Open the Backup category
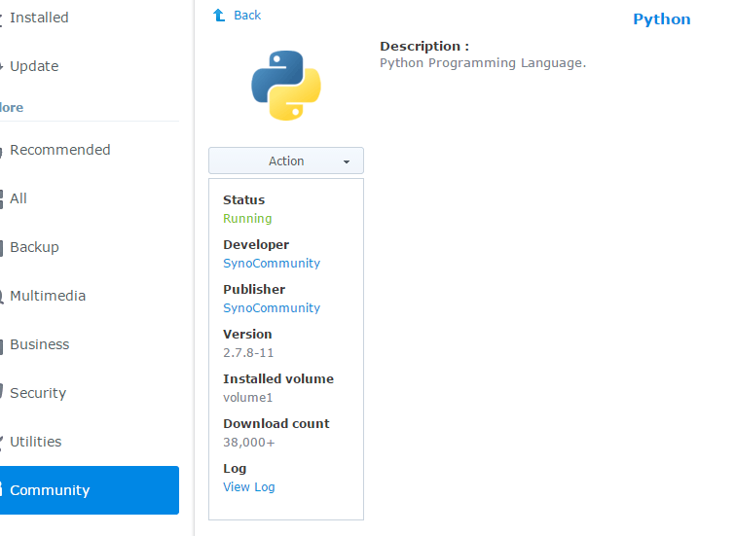This screenshot has width=735, height=536. tap(34, 247)
